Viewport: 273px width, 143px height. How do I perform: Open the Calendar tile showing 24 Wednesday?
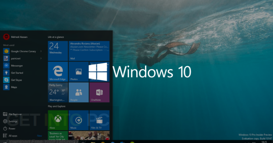coord(58,51)
